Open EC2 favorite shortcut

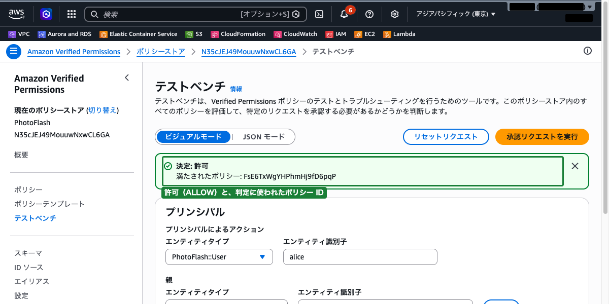365,34
